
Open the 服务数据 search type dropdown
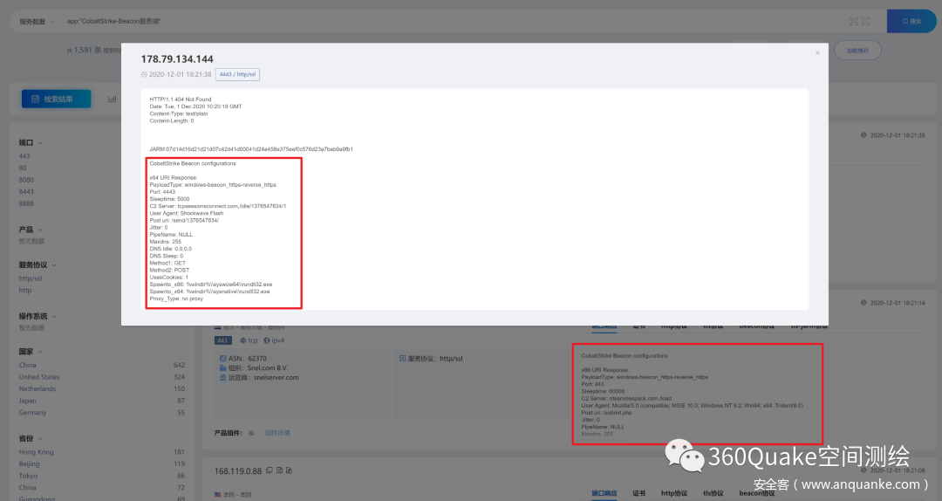tap(36, 21)
